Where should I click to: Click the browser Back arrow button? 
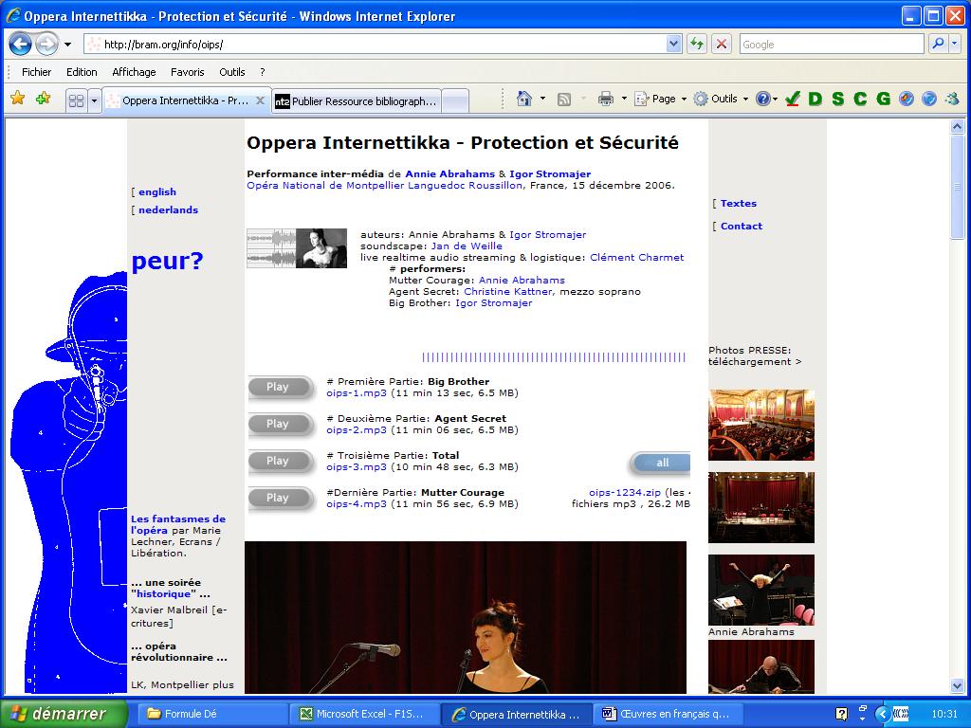coord(20,44)
